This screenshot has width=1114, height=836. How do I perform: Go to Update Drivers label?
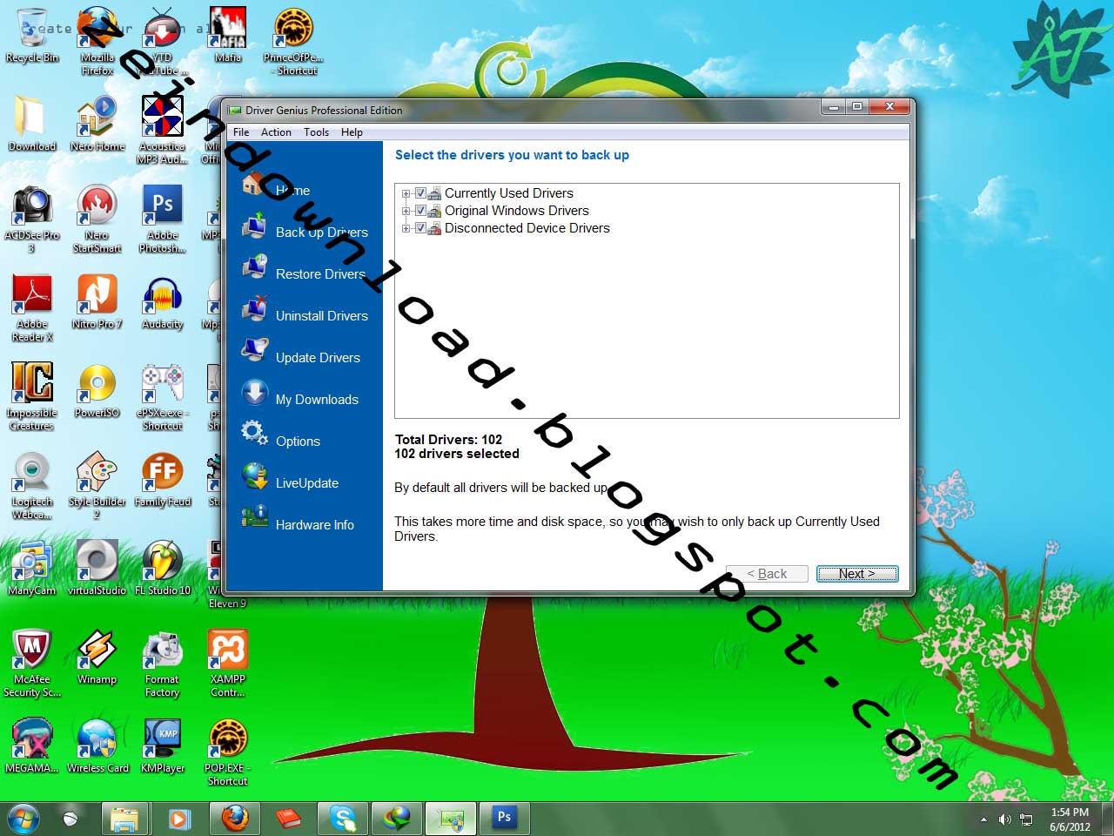[318, 358]
